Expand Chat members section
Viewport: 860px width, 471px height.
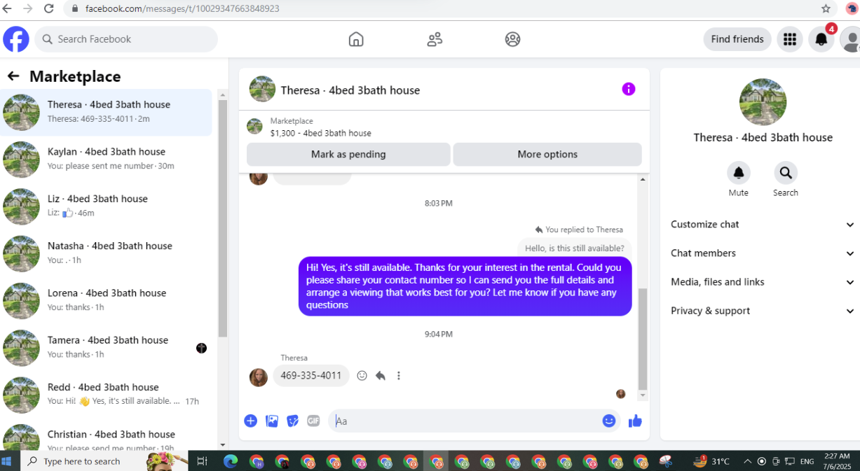[763, 253]
